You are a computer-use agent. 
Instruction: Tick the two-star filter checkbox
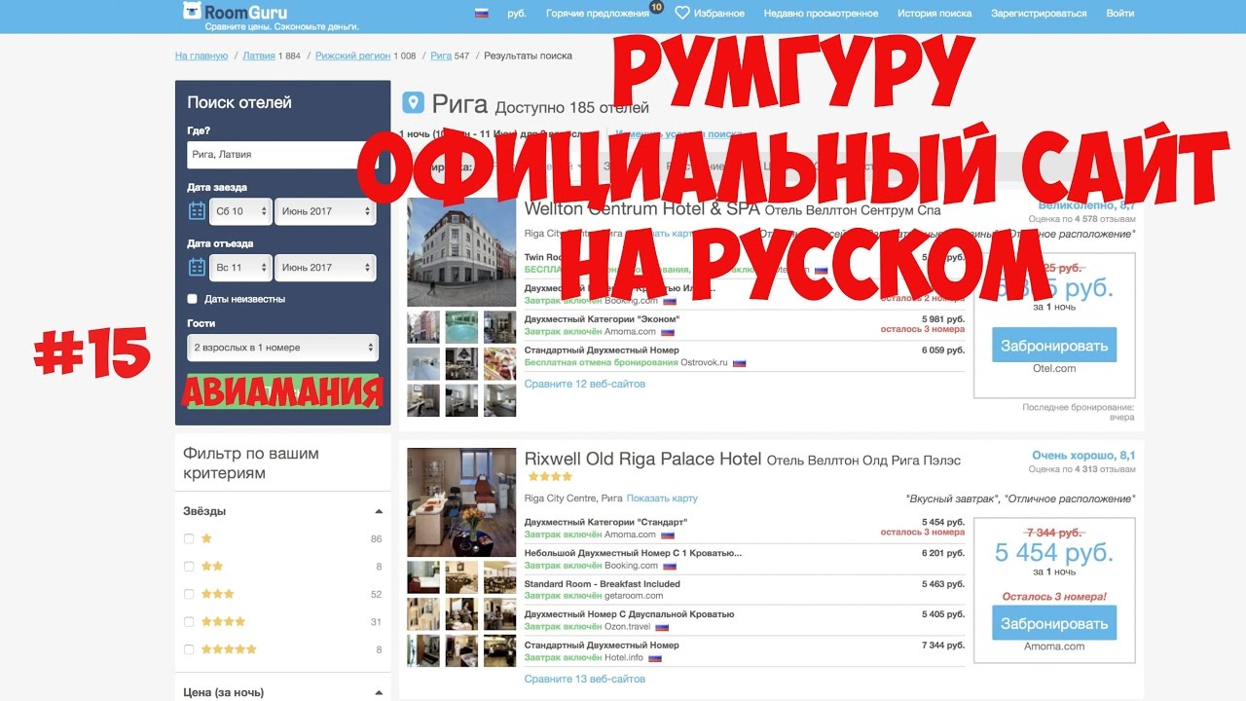tap(190, 566)
